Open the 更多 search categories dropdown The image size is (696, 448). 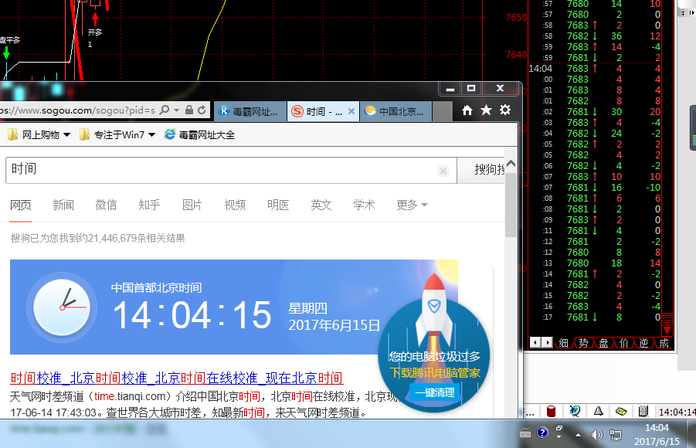[x=412, y=205]
